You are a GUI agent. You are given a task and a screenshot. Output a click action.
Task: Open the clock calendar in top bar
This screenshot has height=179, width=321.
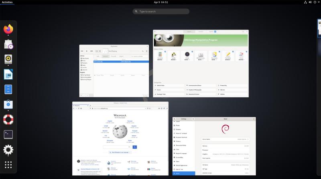pyautogui.click(x=161, y=2)
